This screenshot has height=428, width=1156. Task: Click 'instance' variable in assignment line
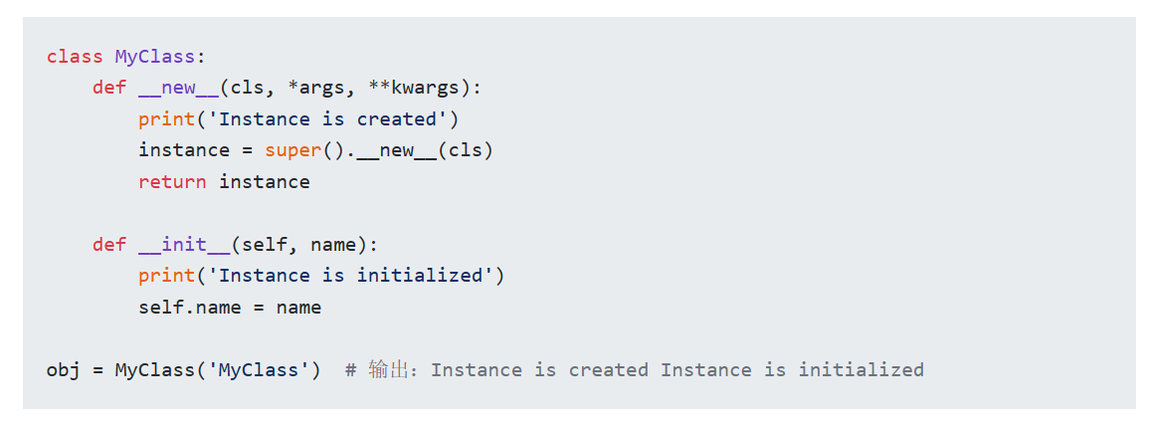tap(184, 149)
